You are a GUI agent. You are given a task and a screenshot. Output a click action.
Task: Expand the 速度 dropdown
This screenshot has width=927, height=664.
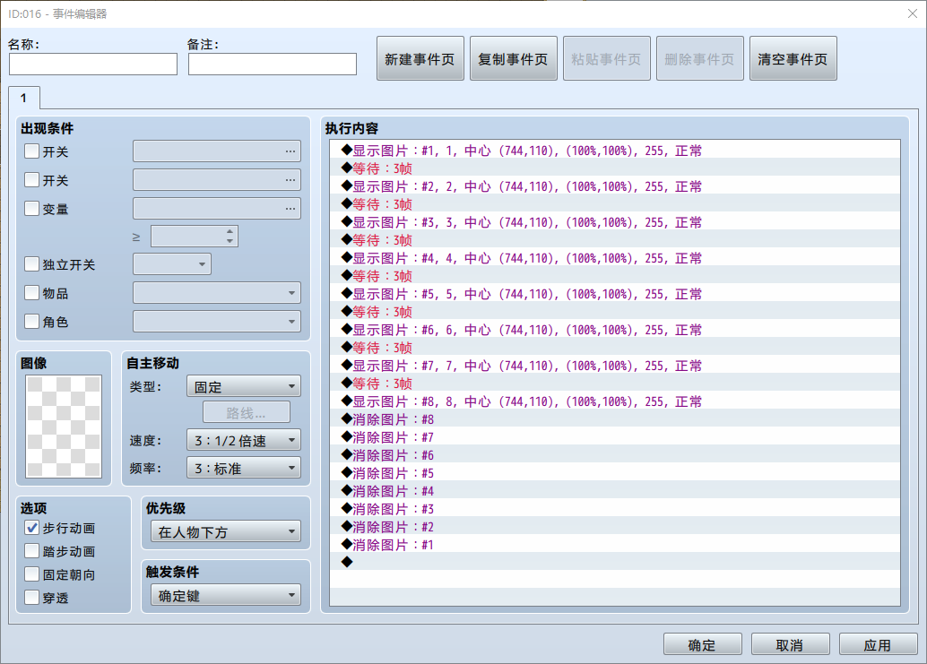[x=244, y=440]
